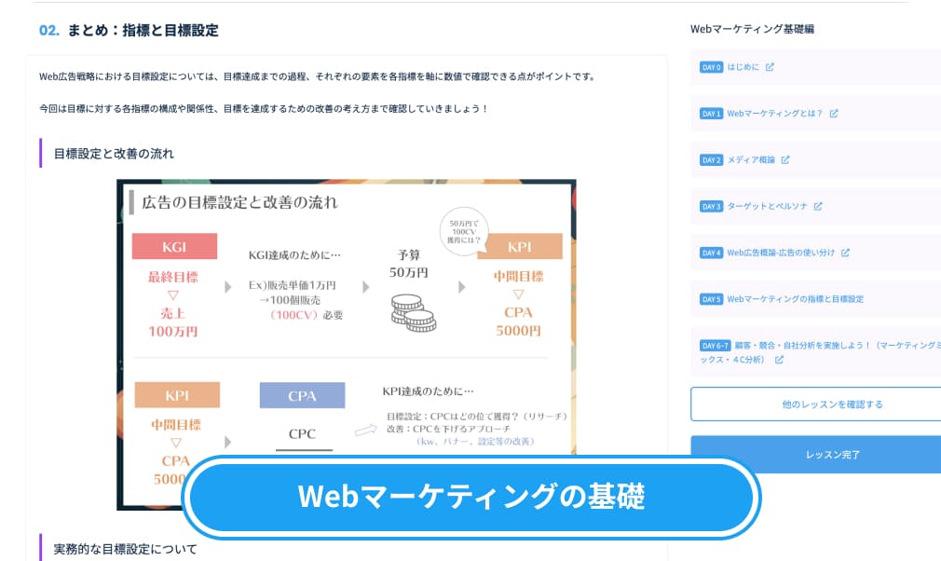Click the Webマーケティングの基礎 blue banner
Screen dimensions: 941x561
tap(471, 497)
